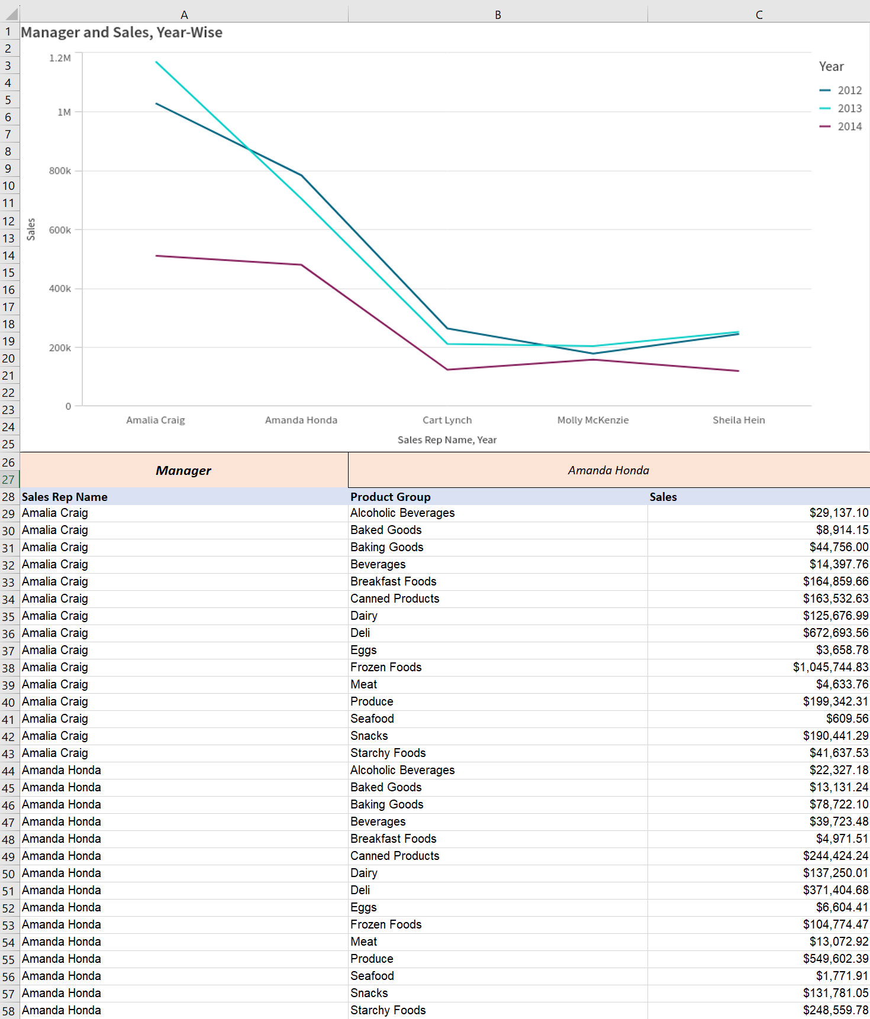The height and width of the screenshot is (1019, 870).
Task: Click the 'Cart Lynch' chart axis label
Action: 447,420
